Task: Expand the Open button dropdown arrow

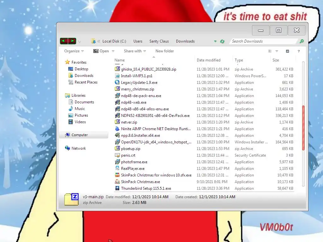Action: 113,51
